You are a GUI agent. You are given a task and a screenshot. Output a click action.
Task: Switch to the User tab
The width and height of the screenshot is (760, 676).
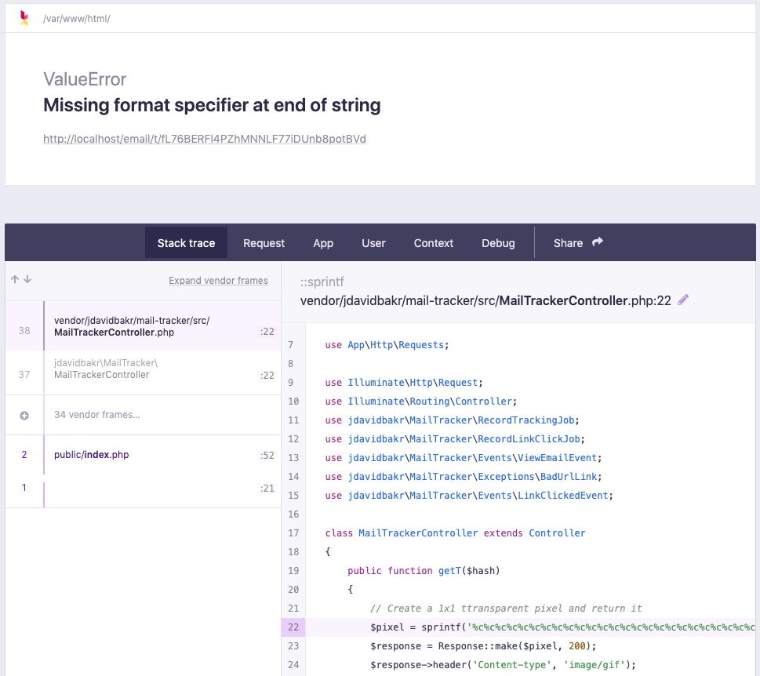(373, 243)
